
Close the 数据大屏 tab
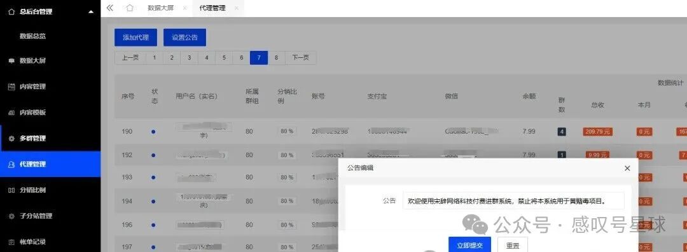[185, 8]
